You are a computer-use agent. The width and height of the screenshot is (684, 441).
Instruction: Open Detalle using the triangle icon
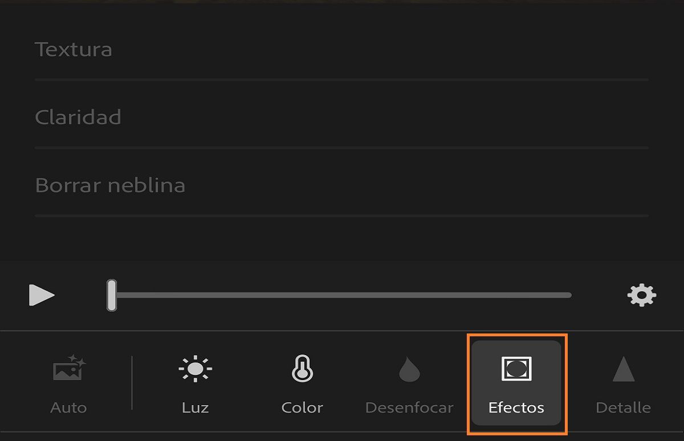[x=624, y=368]
